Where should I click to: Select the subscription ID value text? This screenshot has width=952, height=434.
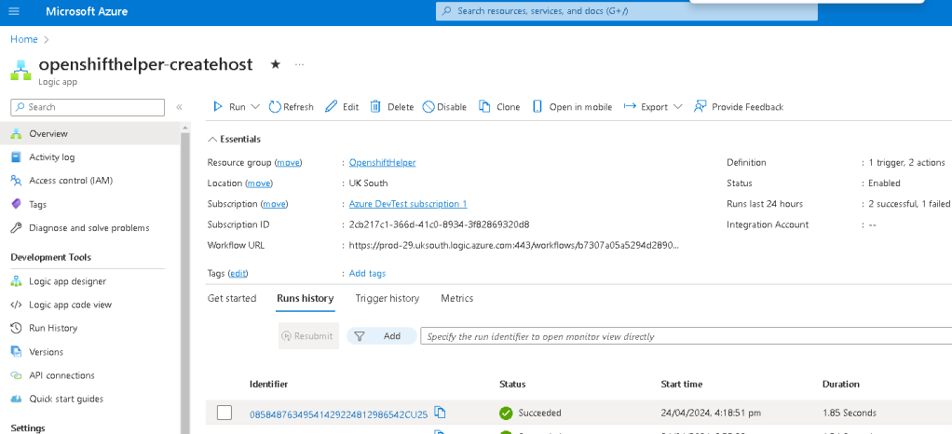[439, 224]
